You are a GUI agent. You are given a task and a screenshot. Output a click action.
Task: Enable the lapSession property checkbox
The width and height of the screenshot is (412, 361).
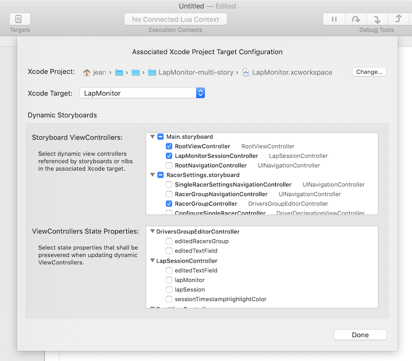click(x=169, y=289)
